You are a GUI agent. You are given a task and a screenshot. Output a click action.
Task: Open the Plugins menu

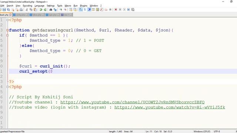[84, 6]
